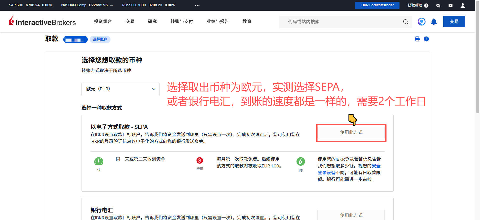480x220 pixels.
Task: Open the notifications bell icon
Action: pos(434,22)
